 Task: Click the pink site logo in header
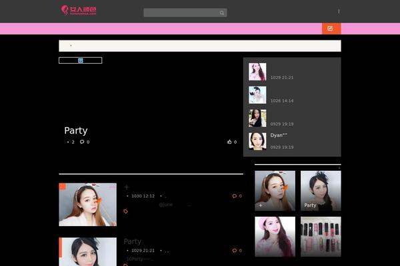(79, 11)
